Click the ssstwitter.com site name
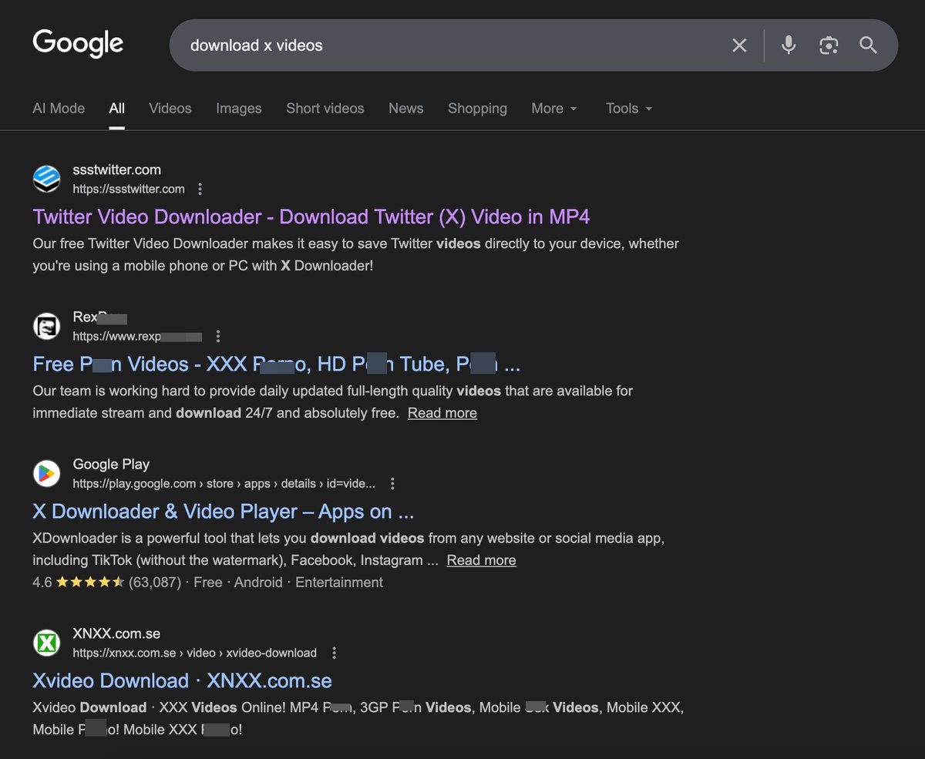 [117, 170]
